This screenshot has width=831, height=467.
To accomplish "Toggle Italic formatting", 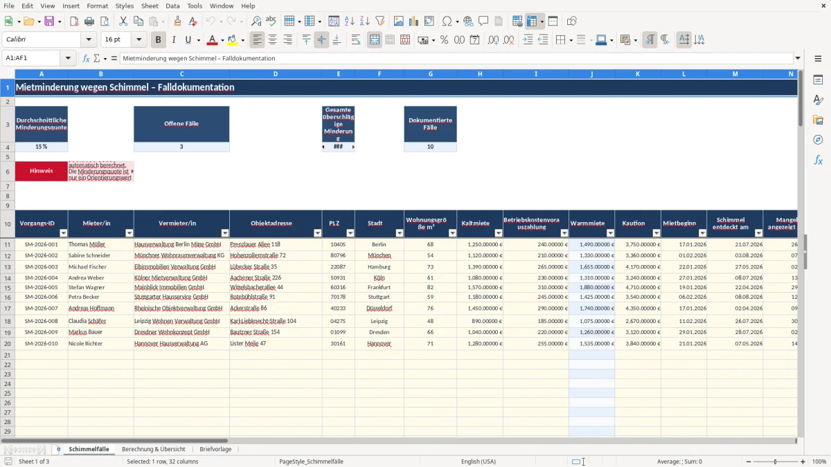I will click(x=174, y=40).
